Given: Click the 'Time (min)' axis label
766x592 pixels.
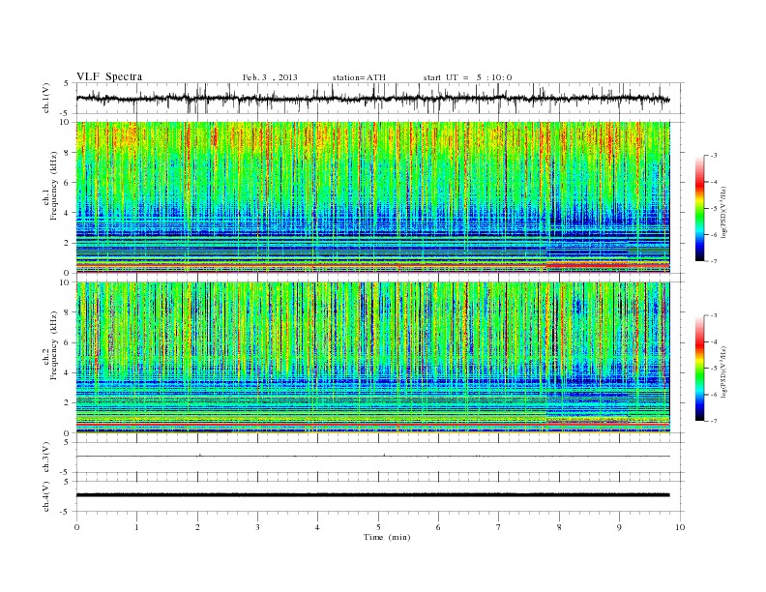Looking at the screenshot, I should point(387,537).
